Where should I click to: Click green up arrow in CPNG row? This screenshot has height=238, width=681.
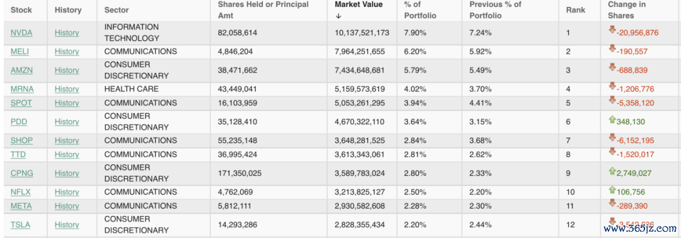pos(612,171)
